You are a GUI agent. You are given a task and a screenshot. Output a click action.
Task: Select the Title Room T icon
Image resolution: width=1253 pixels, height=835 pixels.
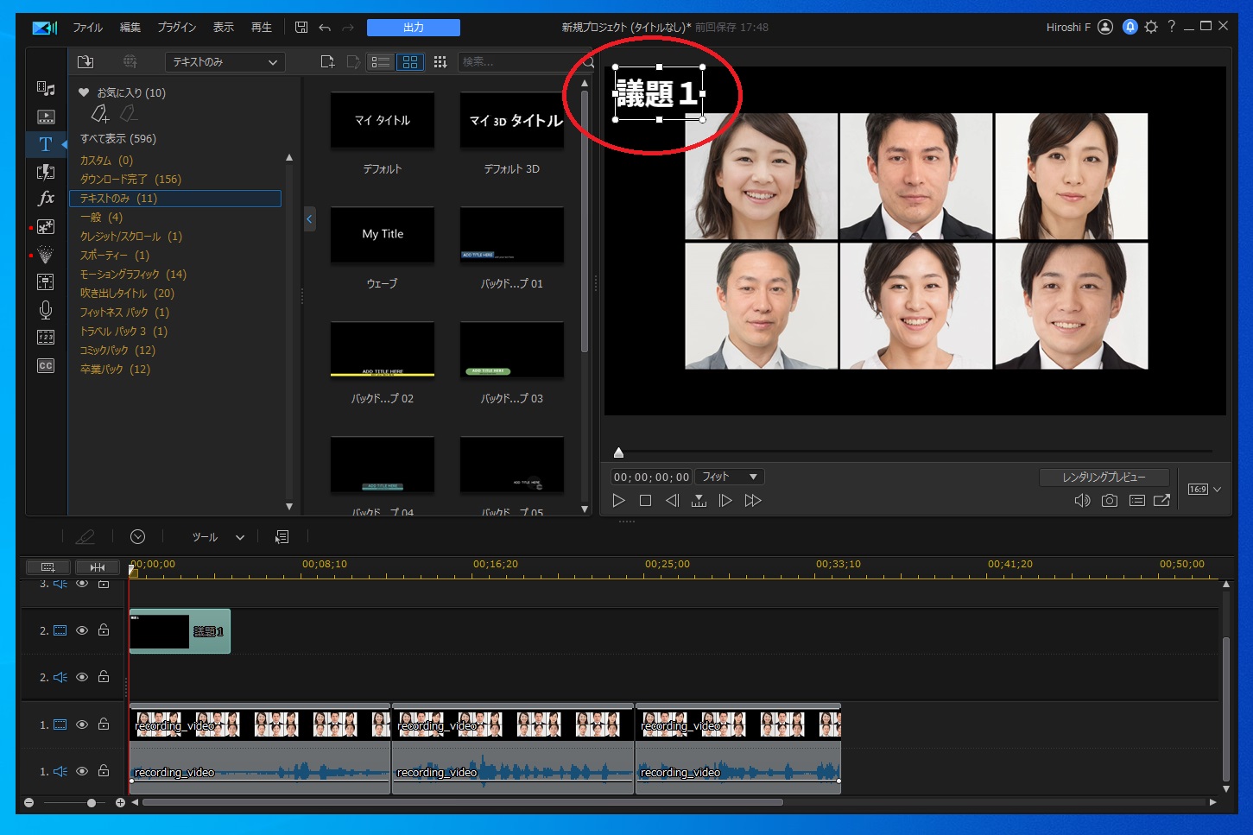tap(46, 144)
